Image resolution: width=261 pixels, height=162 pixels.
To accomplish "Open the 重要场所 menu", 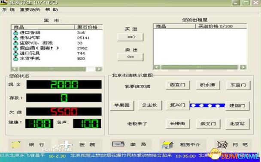I will [30, 9].
